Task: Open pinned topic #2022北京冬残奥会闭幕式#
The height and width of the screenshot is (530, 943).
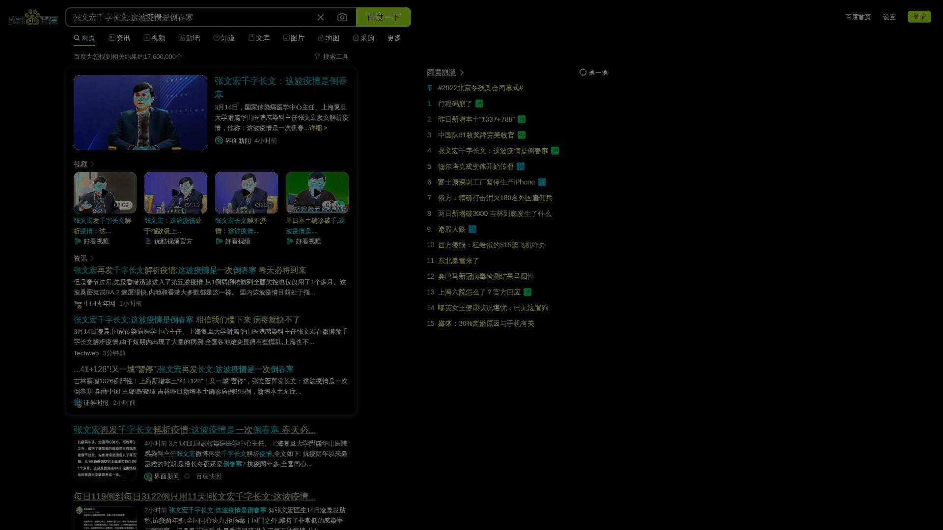Action: (x=480, y=88)
